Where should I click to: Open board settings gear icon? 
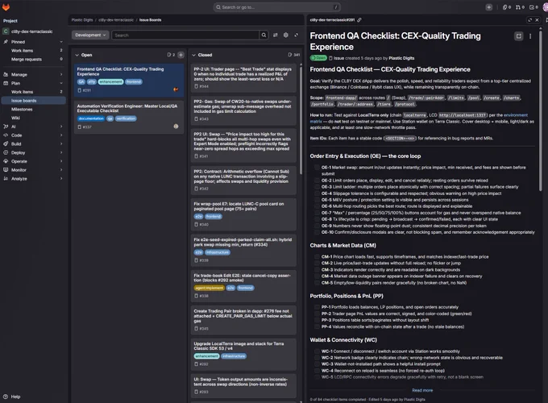coord(286,35)
